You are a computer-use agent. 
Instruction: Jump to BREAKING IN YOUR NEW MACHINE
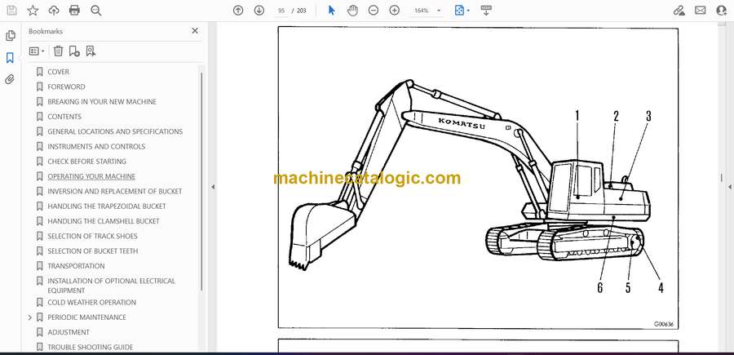pos(102,102)
